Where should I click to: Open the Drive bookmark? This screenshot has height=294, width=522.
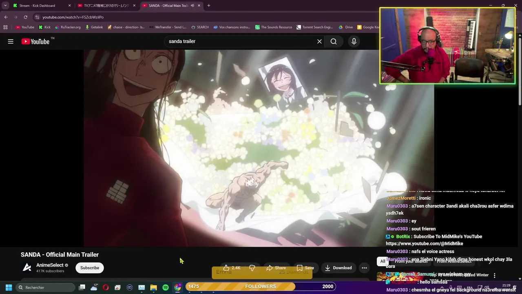click(x=346, y=27)
